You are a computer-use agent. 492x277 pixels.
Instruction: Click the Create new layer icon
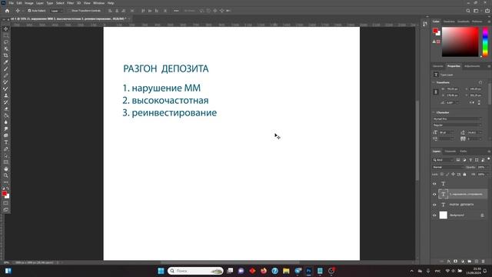click(x=477, y=262)
